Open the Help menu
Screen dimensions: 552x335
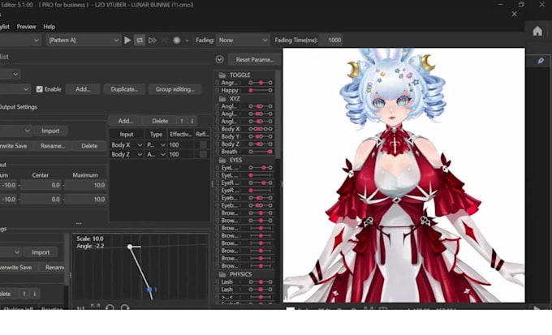(50, 27)
